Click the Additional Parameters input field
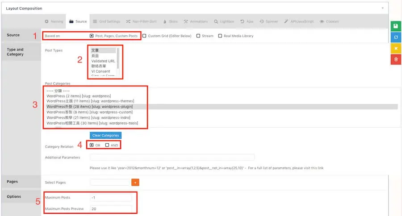 pos(172,158)
